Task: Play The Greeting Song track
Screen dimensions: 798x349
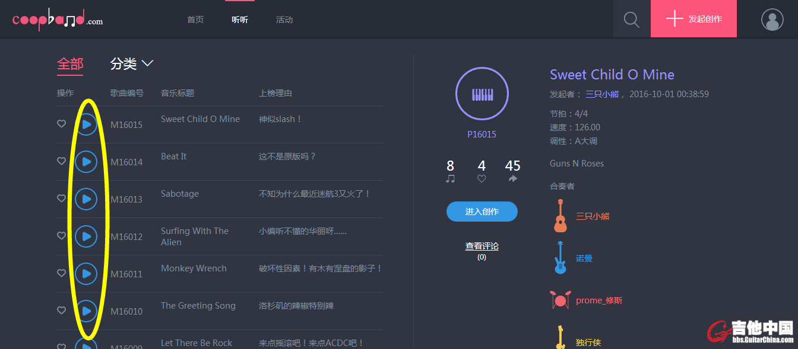Action: [x=87, y=311]
